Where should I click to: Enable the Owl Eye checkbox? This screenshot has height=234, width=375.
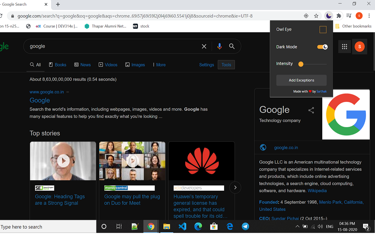[x=323, y=29]
